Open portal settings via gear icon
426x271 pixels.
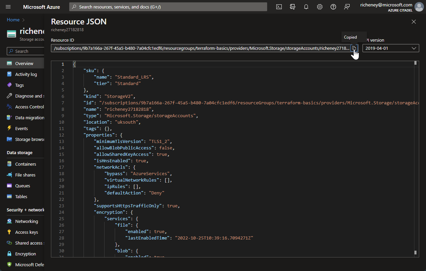319,6
